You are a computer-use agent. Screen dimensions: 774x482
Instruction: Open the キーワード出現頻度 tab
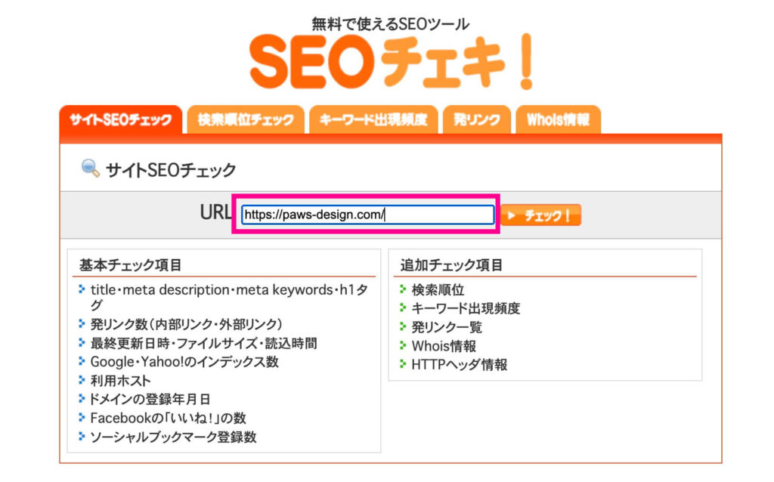(373, 120)
